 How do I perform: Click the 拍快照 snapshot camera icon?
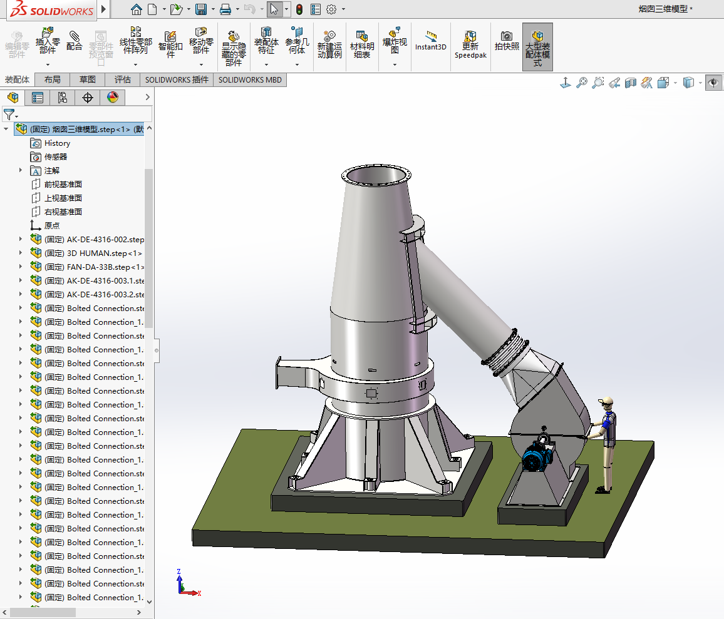click(x=507, y=40)
